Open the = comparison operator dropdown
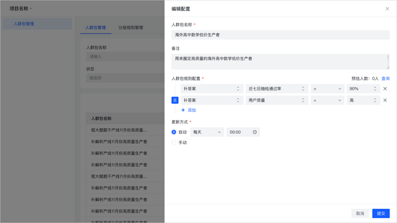 (328, 100)
